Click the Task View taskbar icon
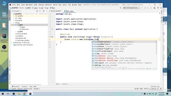171x96 pixels. tap(8, 94)
